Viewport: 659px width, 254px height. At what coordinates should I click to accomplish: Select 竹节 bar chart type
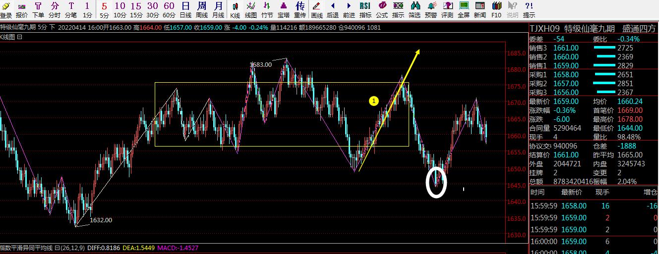pyautogui.click(x=267, y=9)
